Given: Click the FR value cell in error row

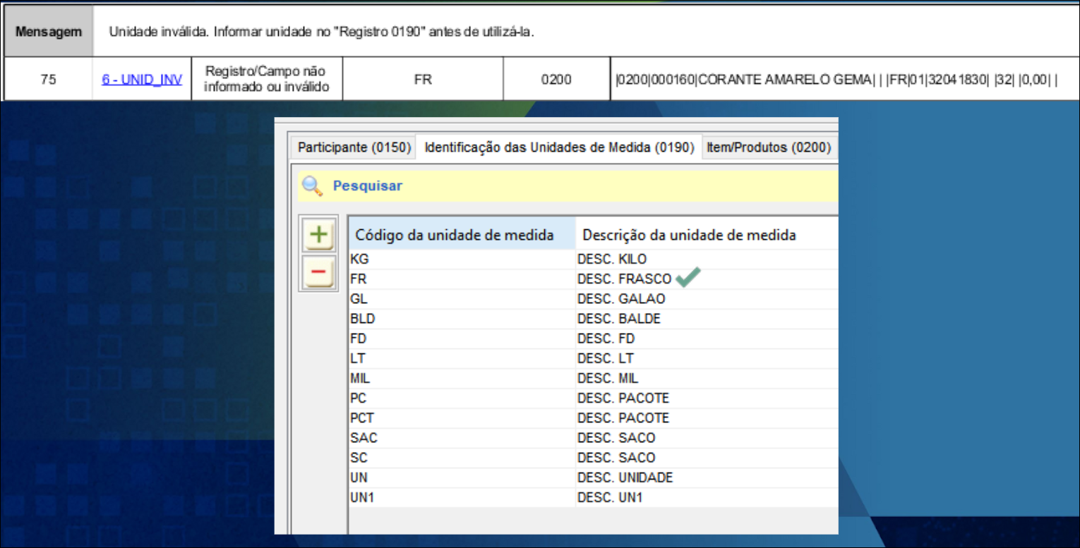Looking at the screenshot, I should (423, 80).
